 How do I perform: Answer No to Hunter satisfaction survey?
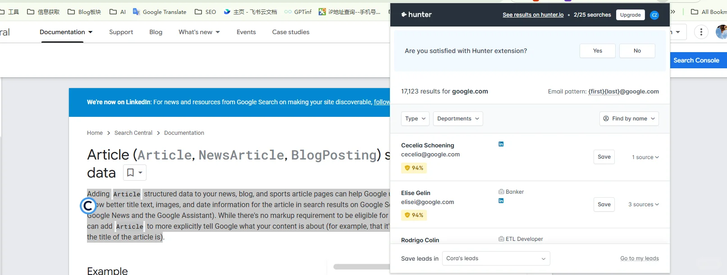637,51
